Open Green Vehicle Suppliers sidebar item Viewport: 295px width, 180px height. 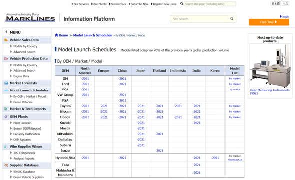click(28, 177)
